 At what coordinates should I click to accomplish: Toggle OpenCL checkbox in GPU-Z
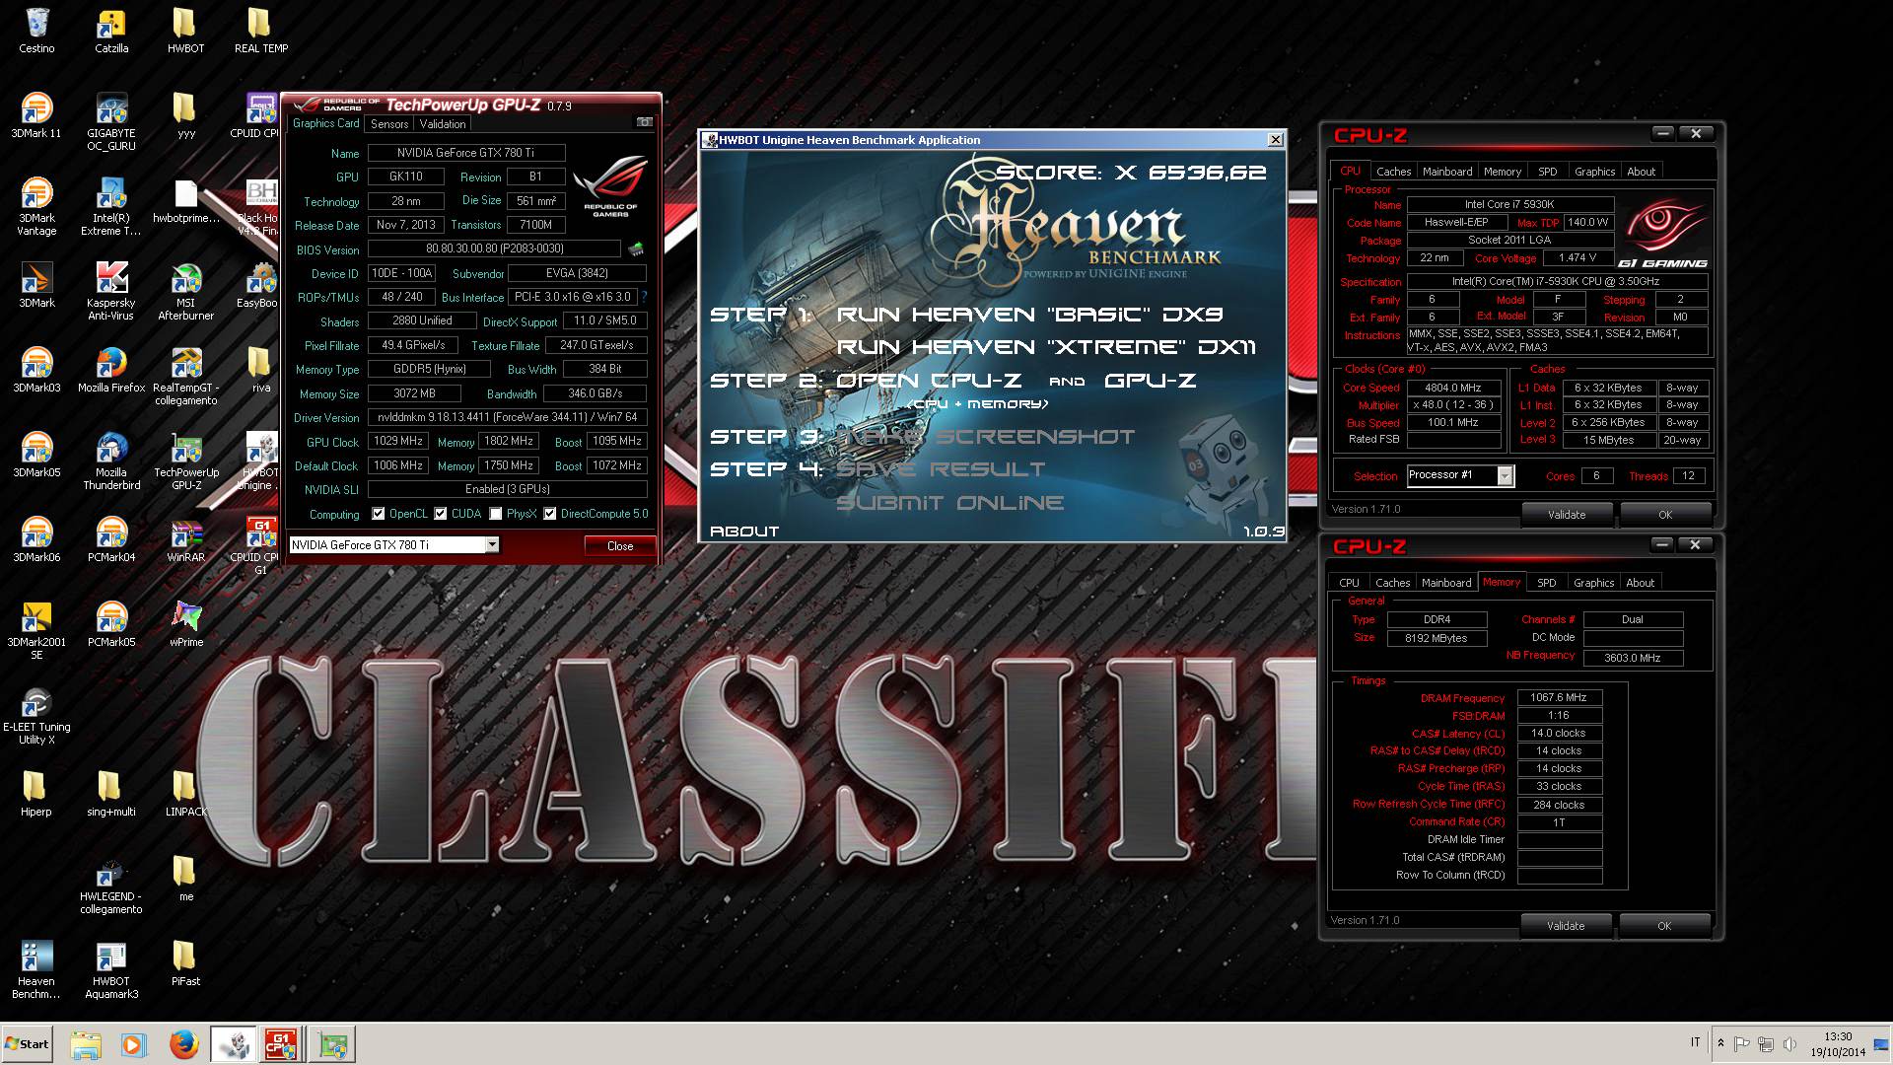click(x=379, y=514)
